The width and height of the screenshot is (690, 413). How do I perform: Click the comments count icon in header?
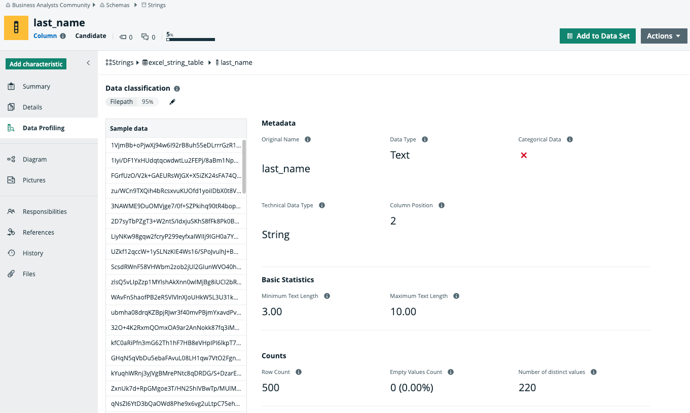(145, 37)
